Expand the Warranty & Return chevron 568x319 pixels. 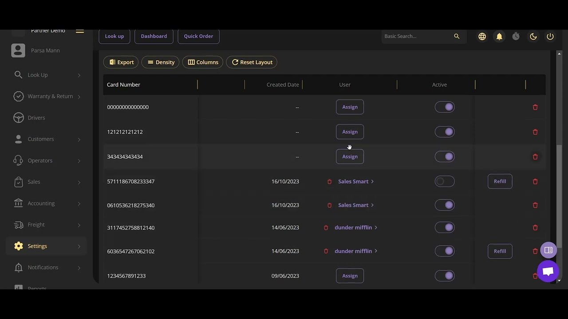tap(79, 97)
